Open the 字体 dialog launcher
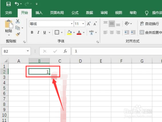 coord(98,42)
